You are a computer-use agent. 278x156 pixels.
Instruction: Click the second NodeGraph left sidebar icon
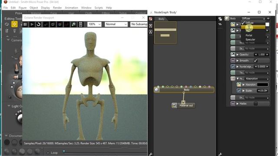151,26
